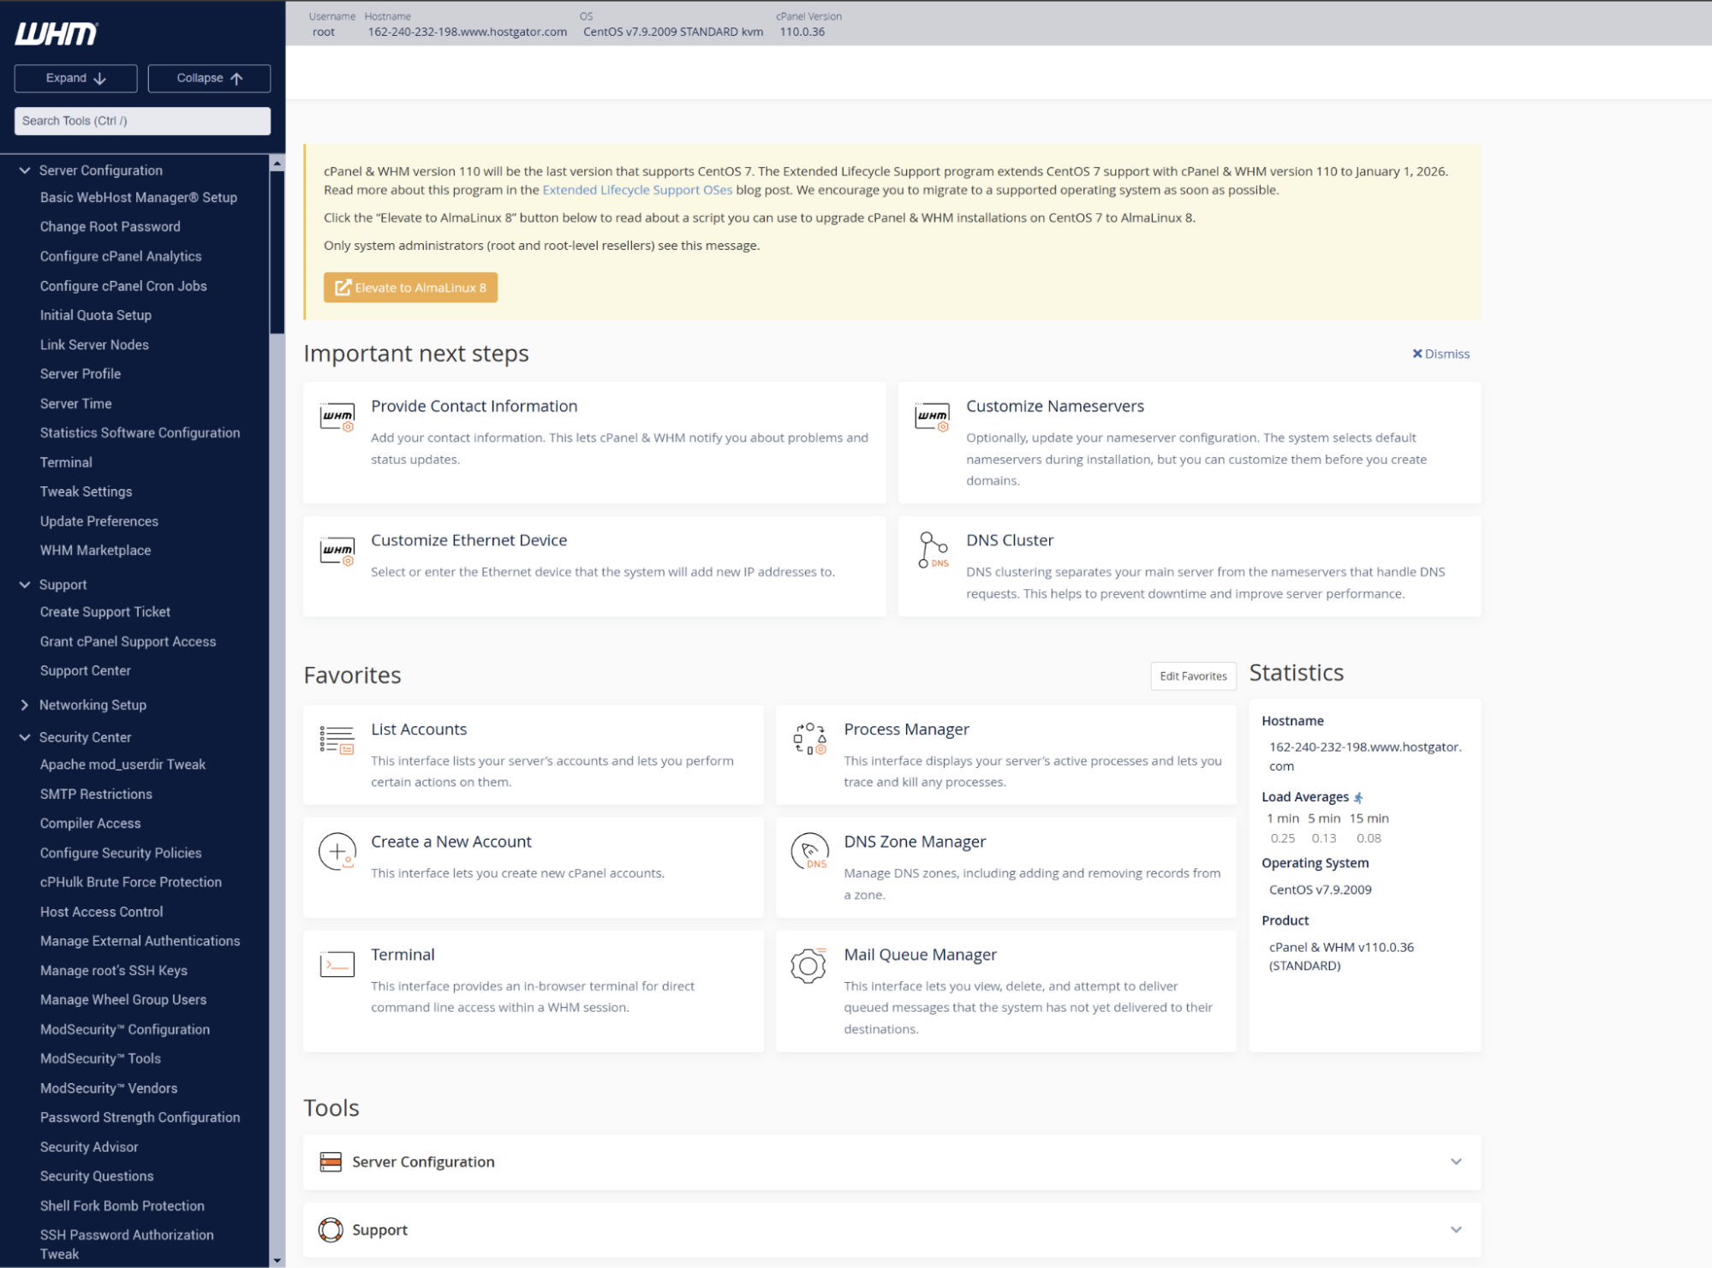Open Customize Ethernet Device WHM icon
This screenshot has width=1712, height=1268.
point(337,551)
